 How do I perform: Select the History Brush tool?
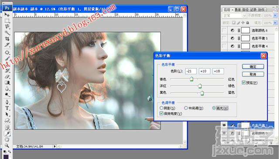click(7, 70)
